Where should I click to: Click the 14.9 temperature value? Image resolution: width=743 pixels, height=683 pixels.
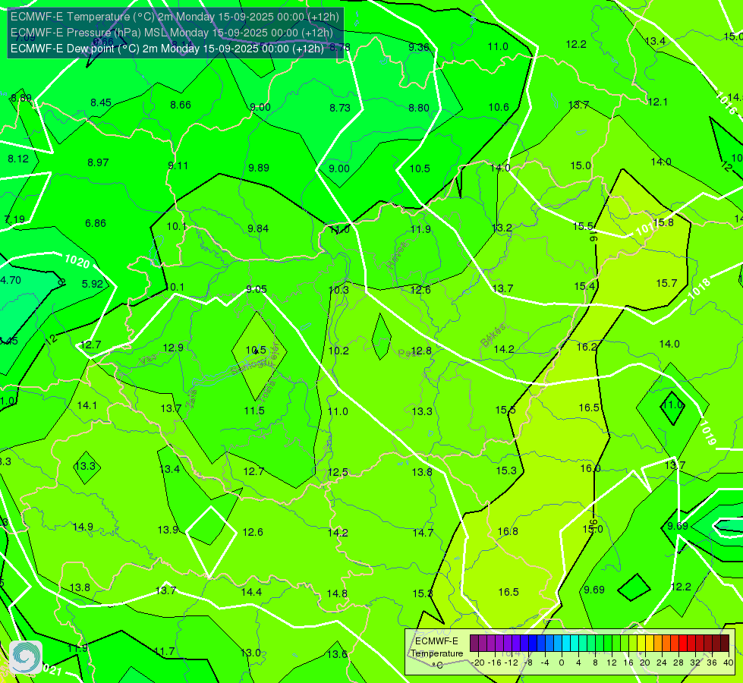[x=83, y=527]
